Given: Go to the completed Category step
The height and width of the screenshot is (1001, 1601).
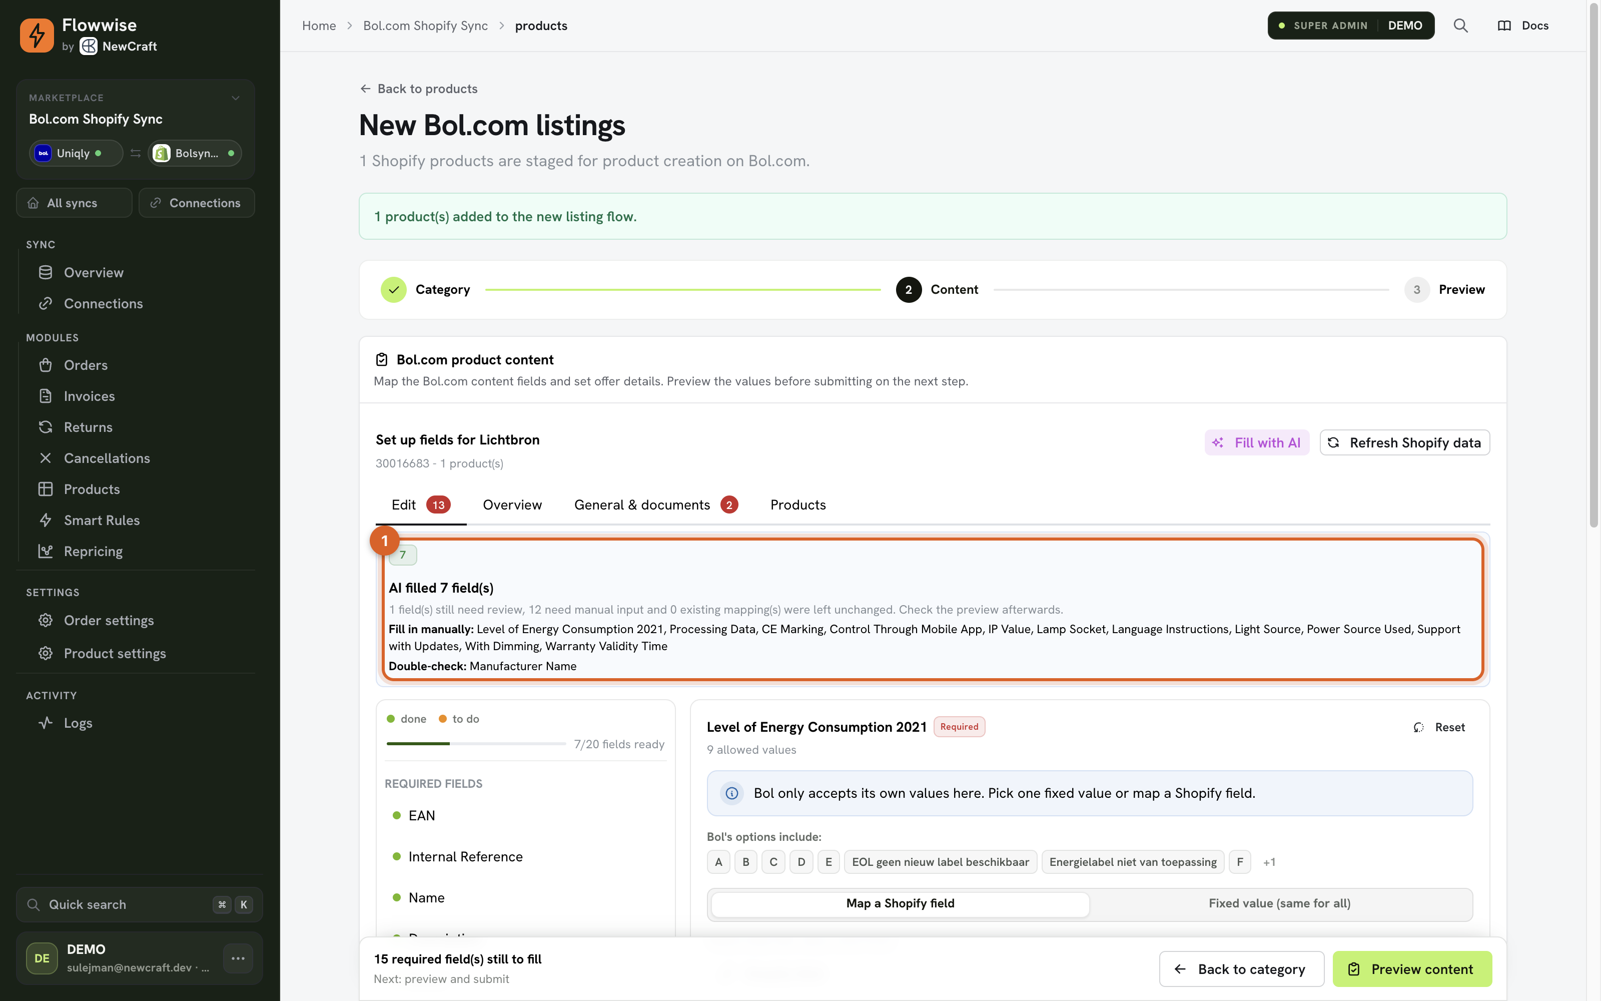Looking at the screenshot, I should click(x=425, y=289).
